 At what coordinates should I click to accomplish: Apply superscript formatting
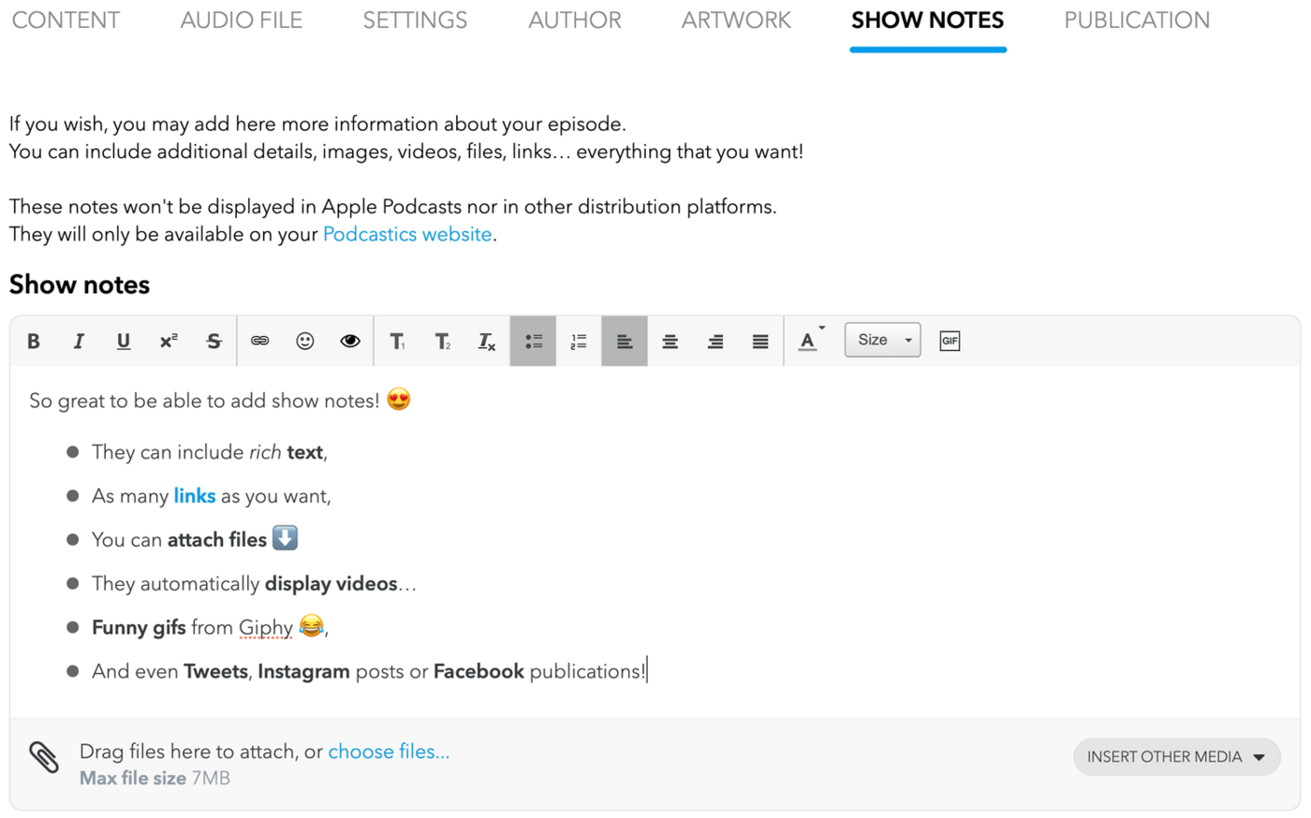pyautogui.click(x=169, y=342)
